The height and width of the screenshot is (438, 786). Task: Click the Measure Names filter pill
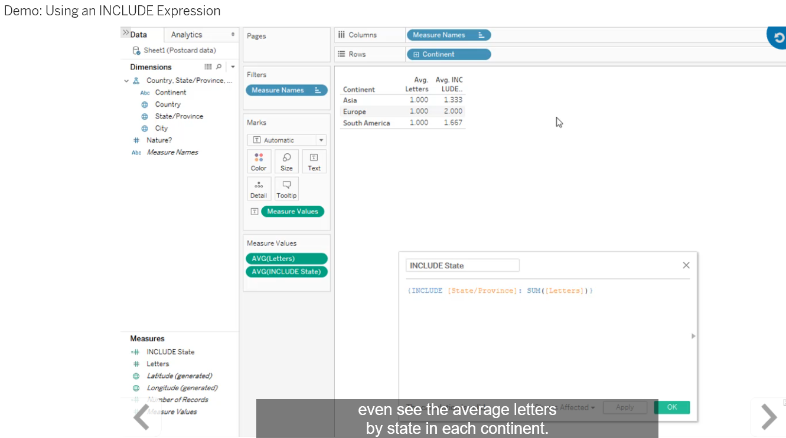pos(286,90)
